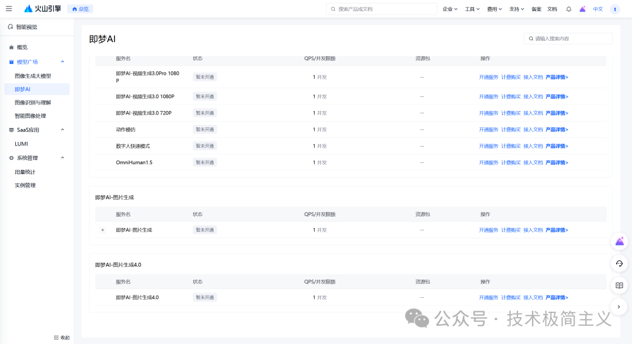Click 产品详情 for 动作模仿
Image resolution: width=632 pixels, height=344 pixels.
(x=557, y=130)
